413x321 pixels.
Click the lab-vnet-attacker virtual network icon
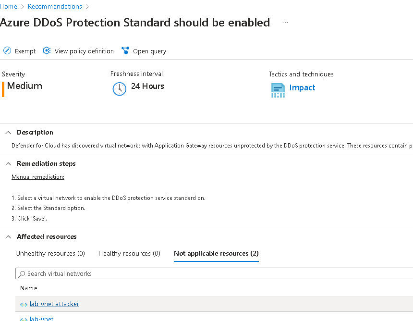pos(24,304)
